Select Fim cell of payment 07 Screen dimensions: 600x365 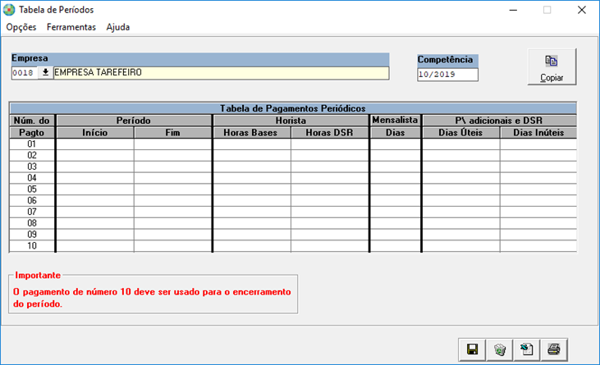tap(173, 212)
